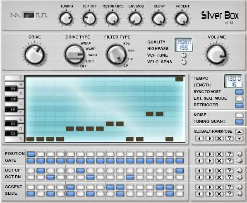
Task: Clear pattern with Global/Transpose X button
Action: (219, 139)
